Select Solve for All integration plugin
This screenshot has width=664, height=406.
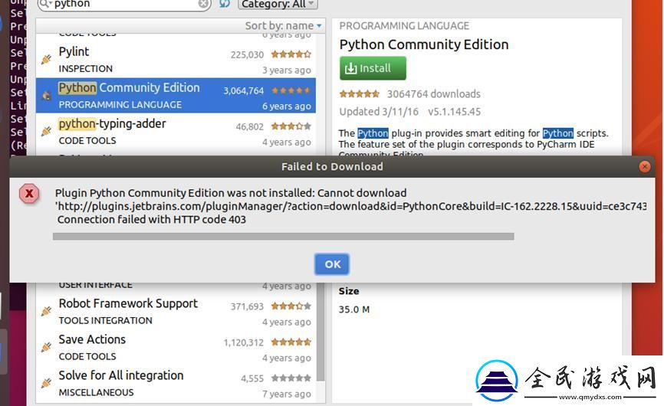click(x=176, y=383)
